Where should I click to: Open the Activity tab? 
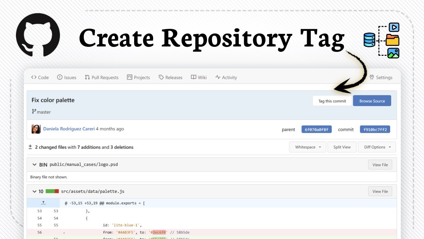point(226,77)
